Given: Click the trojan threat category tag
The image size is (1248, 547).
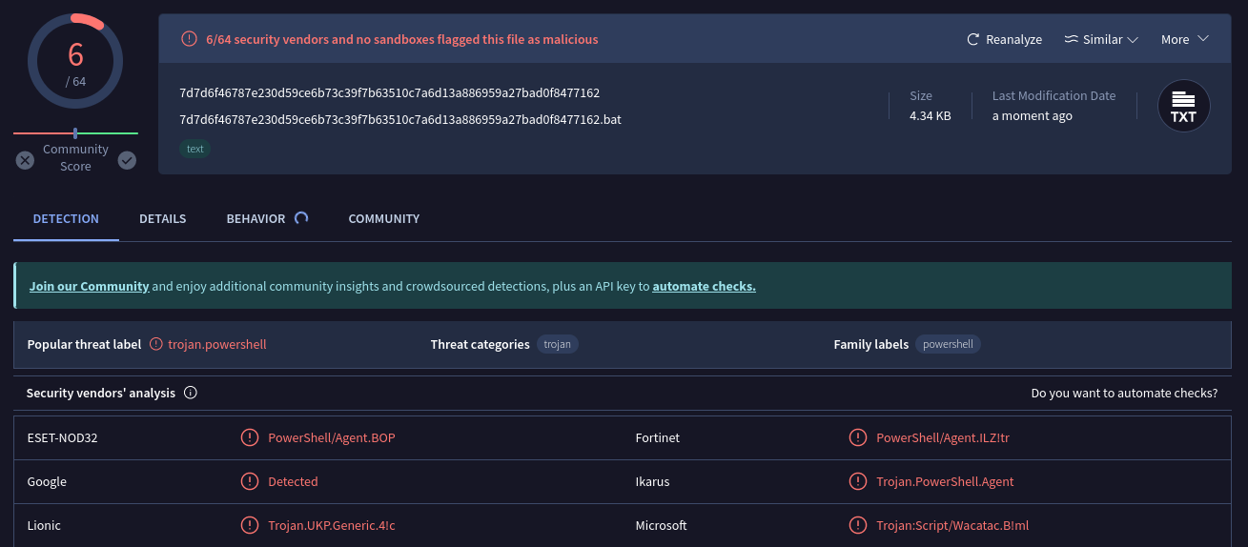Looking at the screenshot, I should click(558, 344).
